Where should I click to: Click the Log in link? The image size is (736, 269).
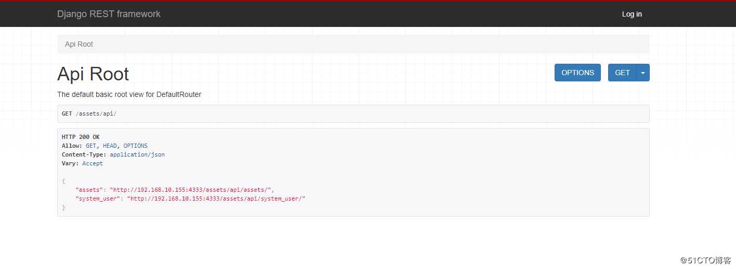click(632, 14)
